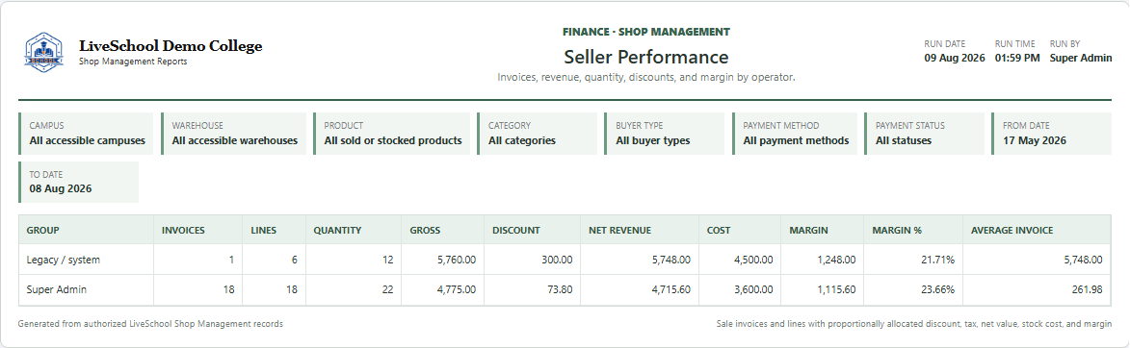
Task: Click the Finance · Shop Management label
Action: (x=645, y=32)
